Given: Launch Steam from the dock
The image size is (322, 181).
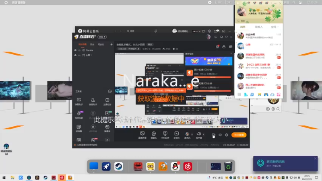Looking at the screenshot, I should (118, 167).
